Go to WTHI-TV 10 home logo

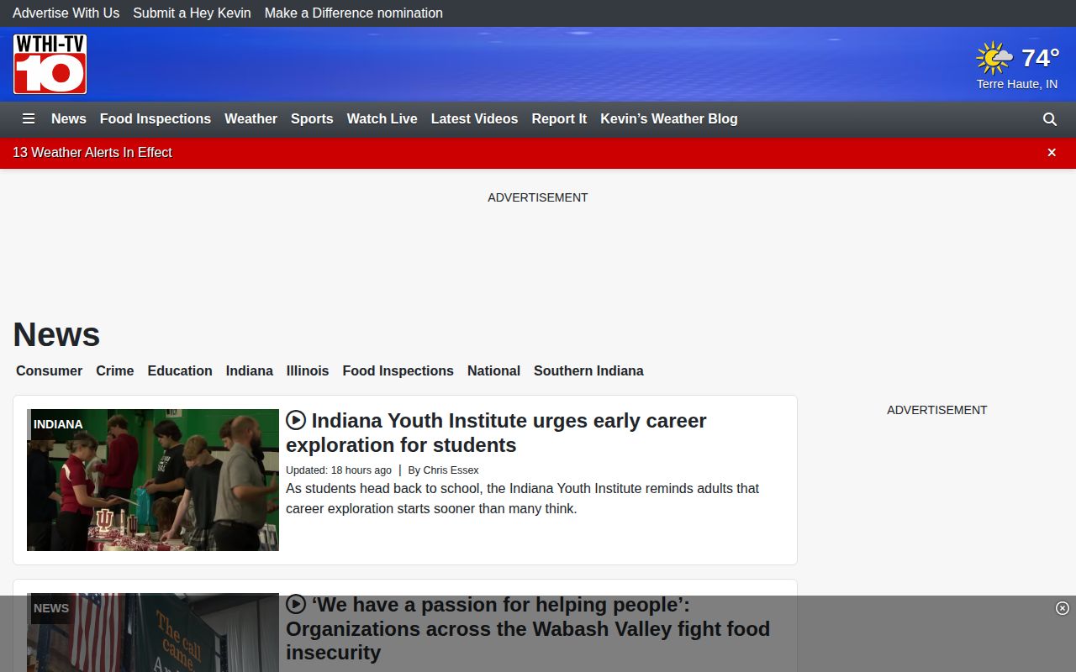coord(50,64)
